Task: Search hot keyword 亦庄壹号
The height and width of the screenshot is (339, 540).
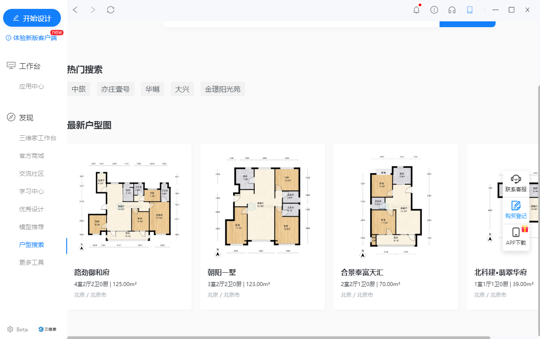Action: click(116, 89)
